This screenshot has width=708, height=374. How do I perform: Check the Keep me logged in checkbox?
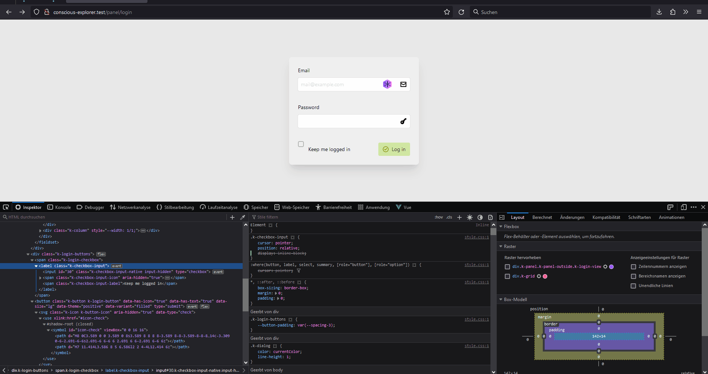(x=301, y=144)
